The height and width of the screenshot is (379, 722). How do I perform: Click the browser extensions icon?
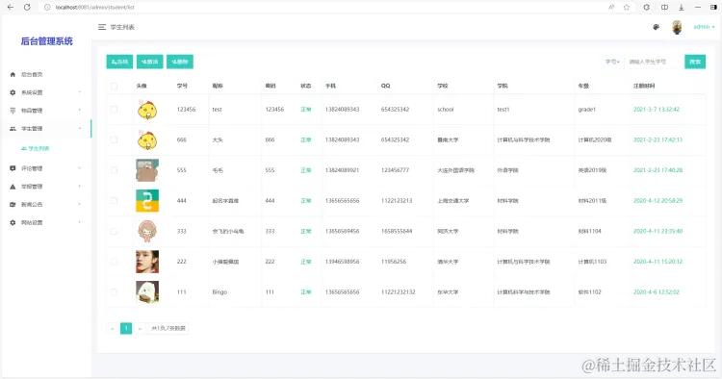[647, 8]
